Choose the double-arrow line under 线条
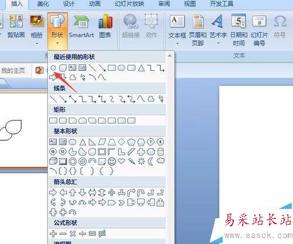 (73, 99)
